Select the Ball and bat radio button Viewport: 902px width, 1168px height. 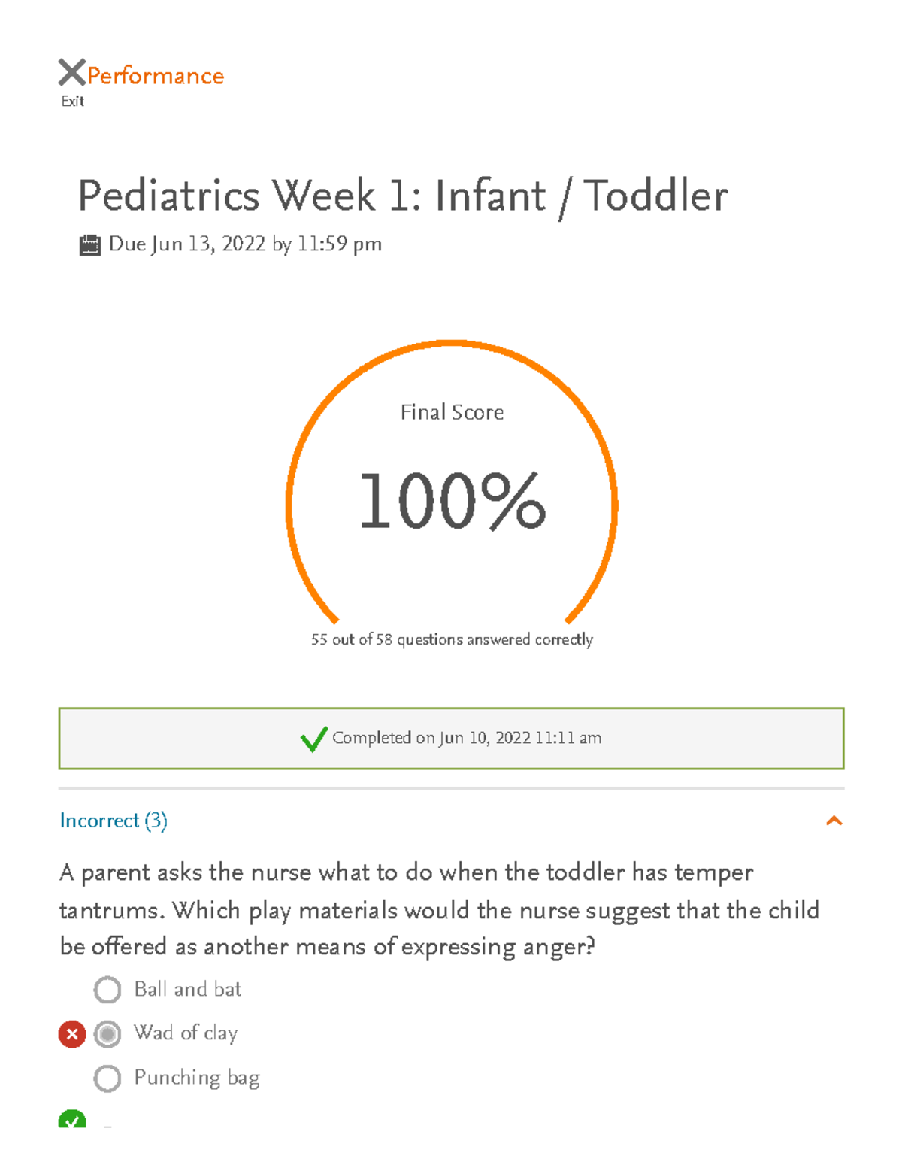(108, 990)
